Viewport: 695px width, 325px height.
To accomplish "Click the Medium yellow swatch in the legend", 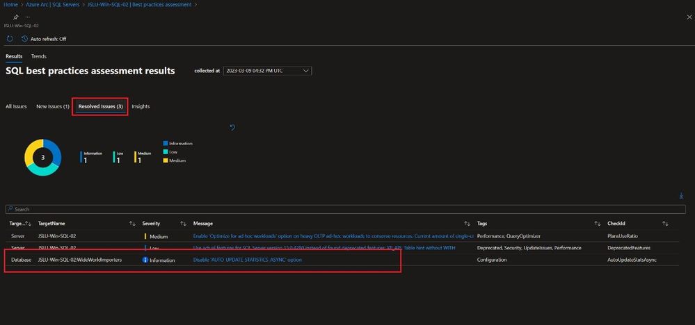I will tap(166, 160).
